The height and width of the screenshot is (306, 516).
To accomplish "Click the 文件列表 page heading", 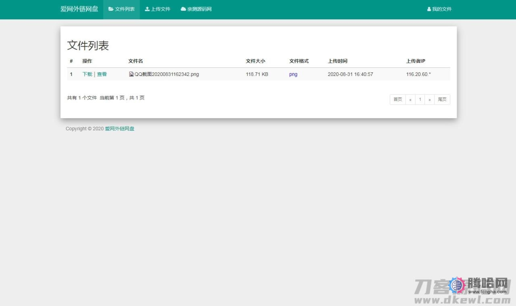I will coord(88,45).
